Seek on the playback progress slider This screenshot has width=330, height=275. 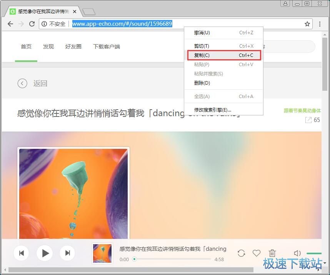[172, 259]
